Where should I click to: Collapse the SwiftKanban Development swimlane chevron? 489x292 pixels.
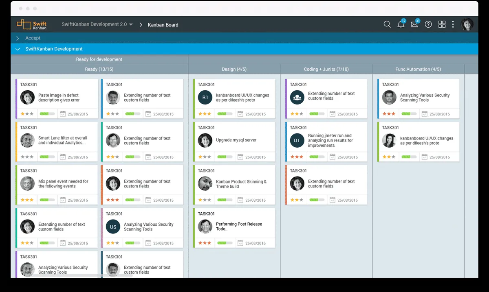click(18, 49)
